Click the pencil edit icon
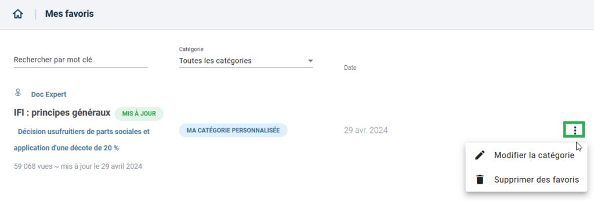Screen dimensions: 594x208 click(480, 155)
